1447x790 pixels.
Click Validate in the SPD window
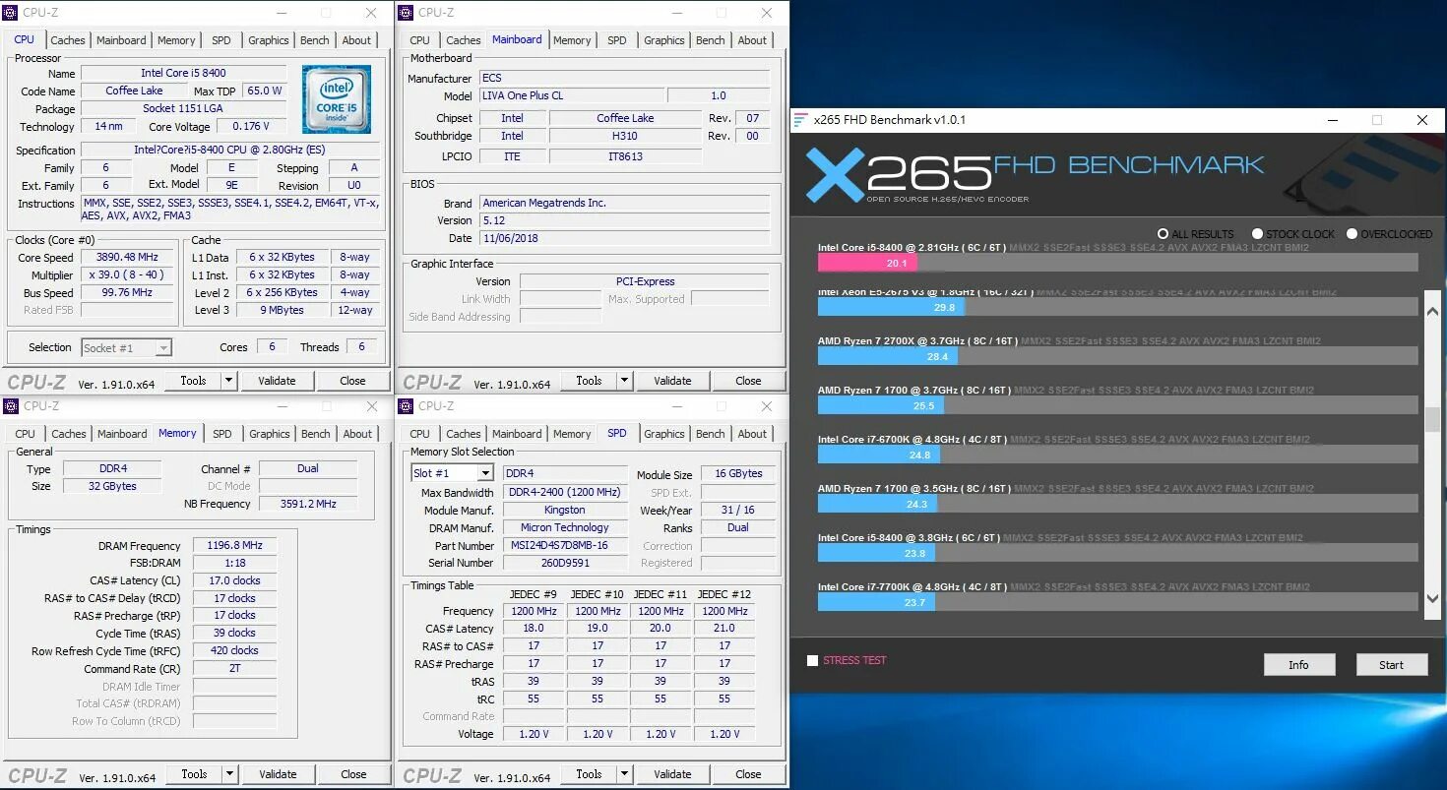click(672, 774)
